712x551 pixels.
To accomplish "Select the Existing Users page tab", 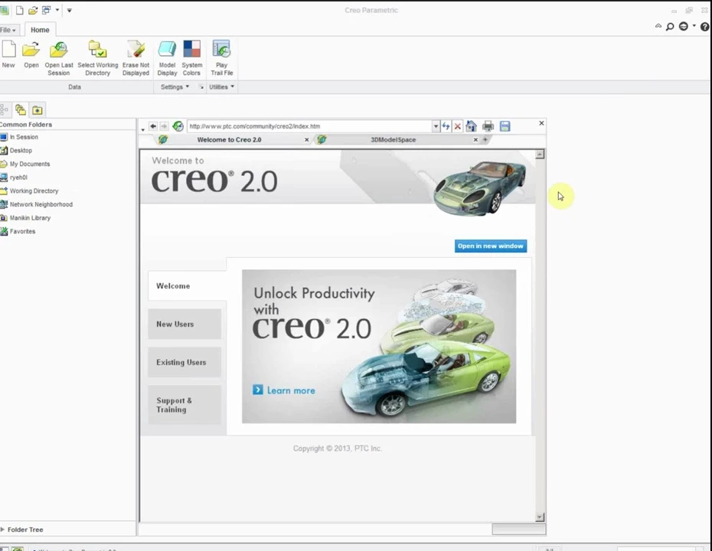I will (185, 362).
